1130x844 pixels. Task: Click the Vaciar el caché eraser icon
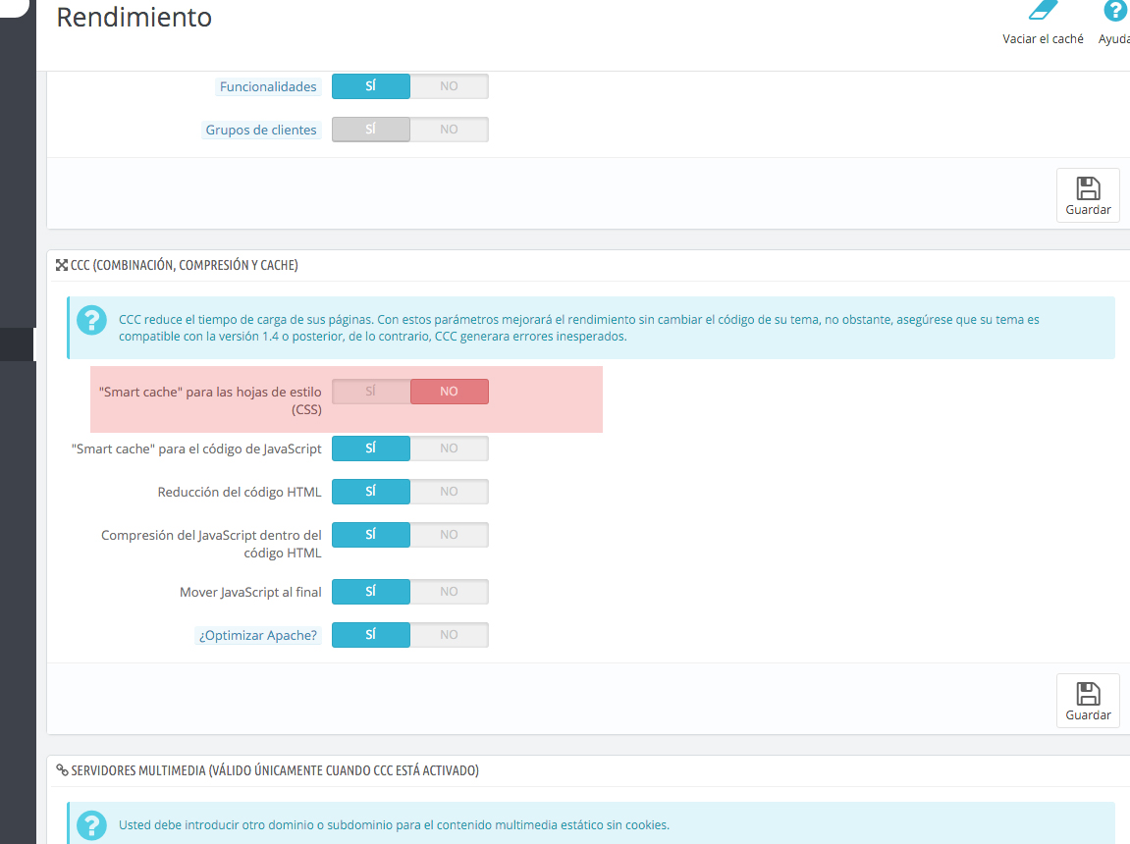1044,12
